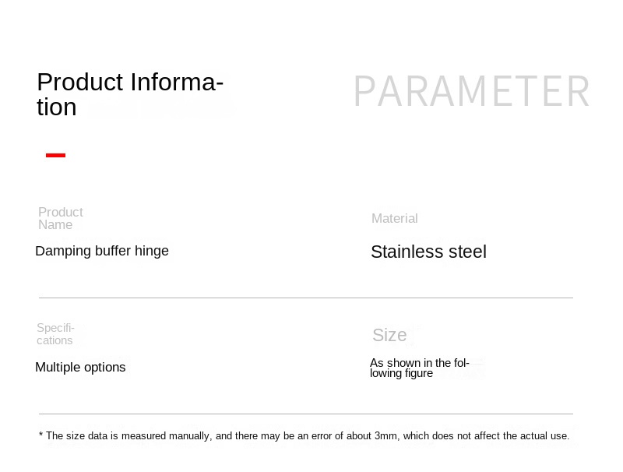Select "3mm" in the footnote
623x472 pixels.
[386, 436]
